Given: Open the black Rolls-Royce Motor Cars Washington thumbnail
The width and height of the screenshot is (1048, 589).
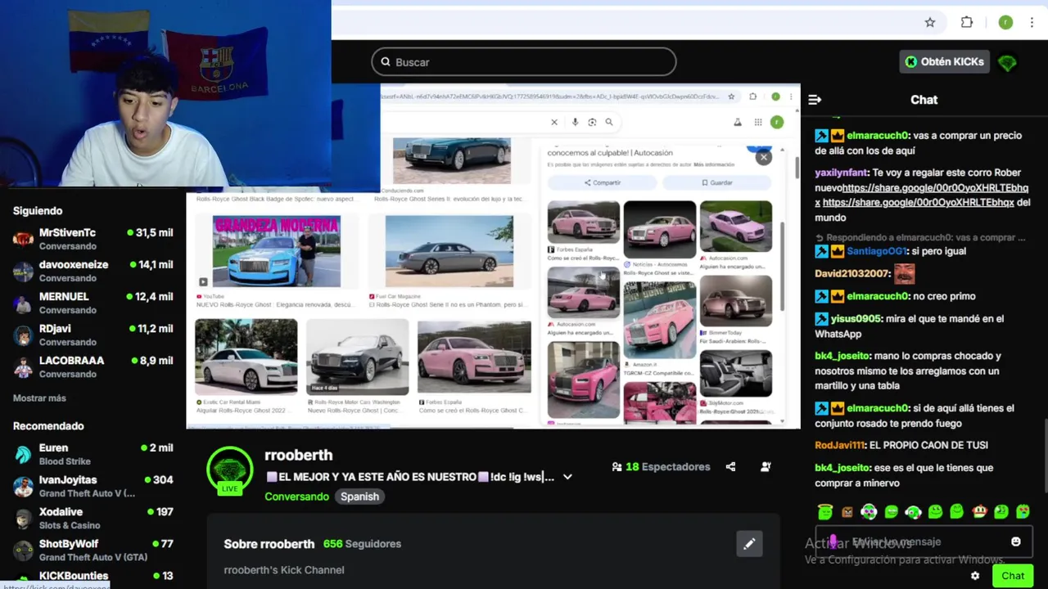Looking at the screenshot, I should pos(357,357).
